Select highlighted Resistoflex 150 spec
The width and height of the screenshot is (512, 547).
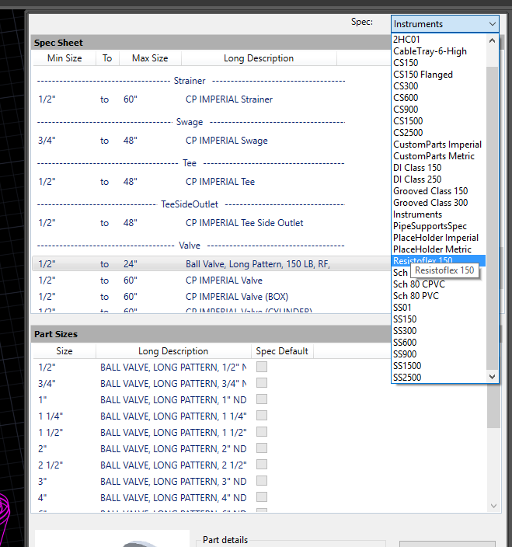tap(439, 260)
